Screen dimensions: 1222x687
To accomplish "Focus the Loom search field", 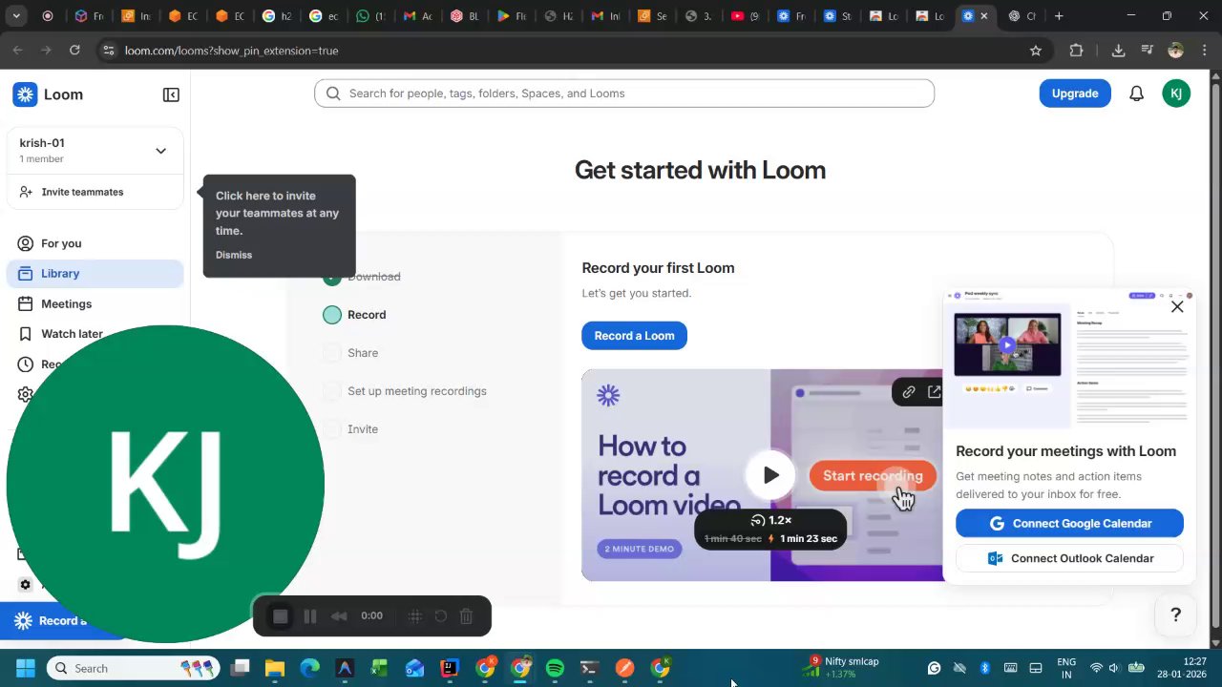I will (624, 94).
